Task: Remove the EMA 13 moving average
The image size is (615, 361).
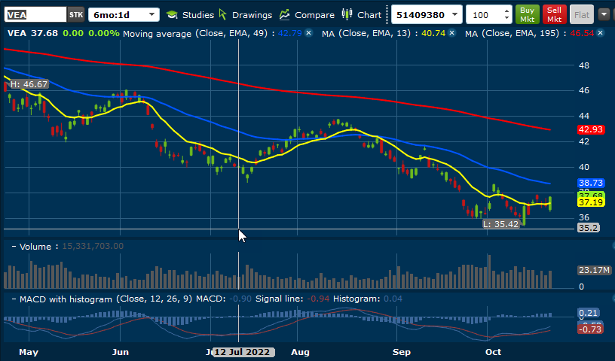Action: pos(452,33)
